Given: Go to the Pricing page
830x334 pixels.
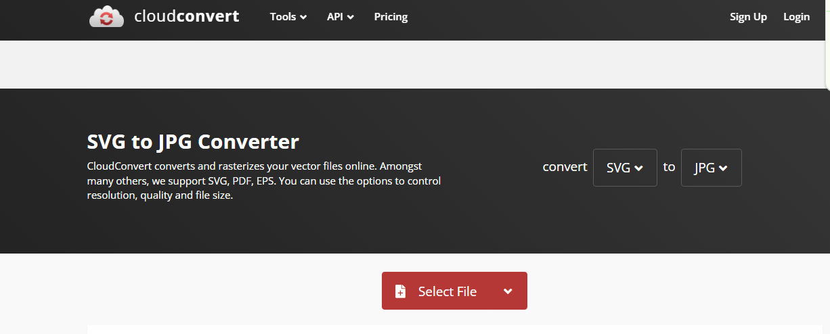Looking at the screenshot, I should tap(391, 17).
